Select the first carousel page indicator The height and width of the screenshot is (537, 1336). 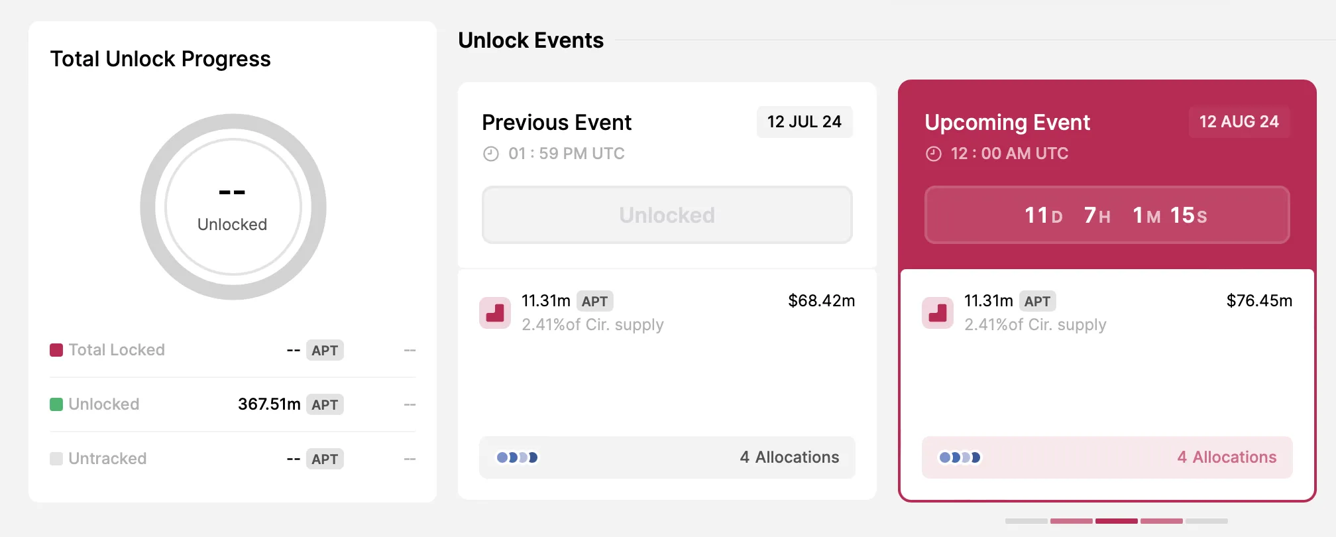(1026, 521)
